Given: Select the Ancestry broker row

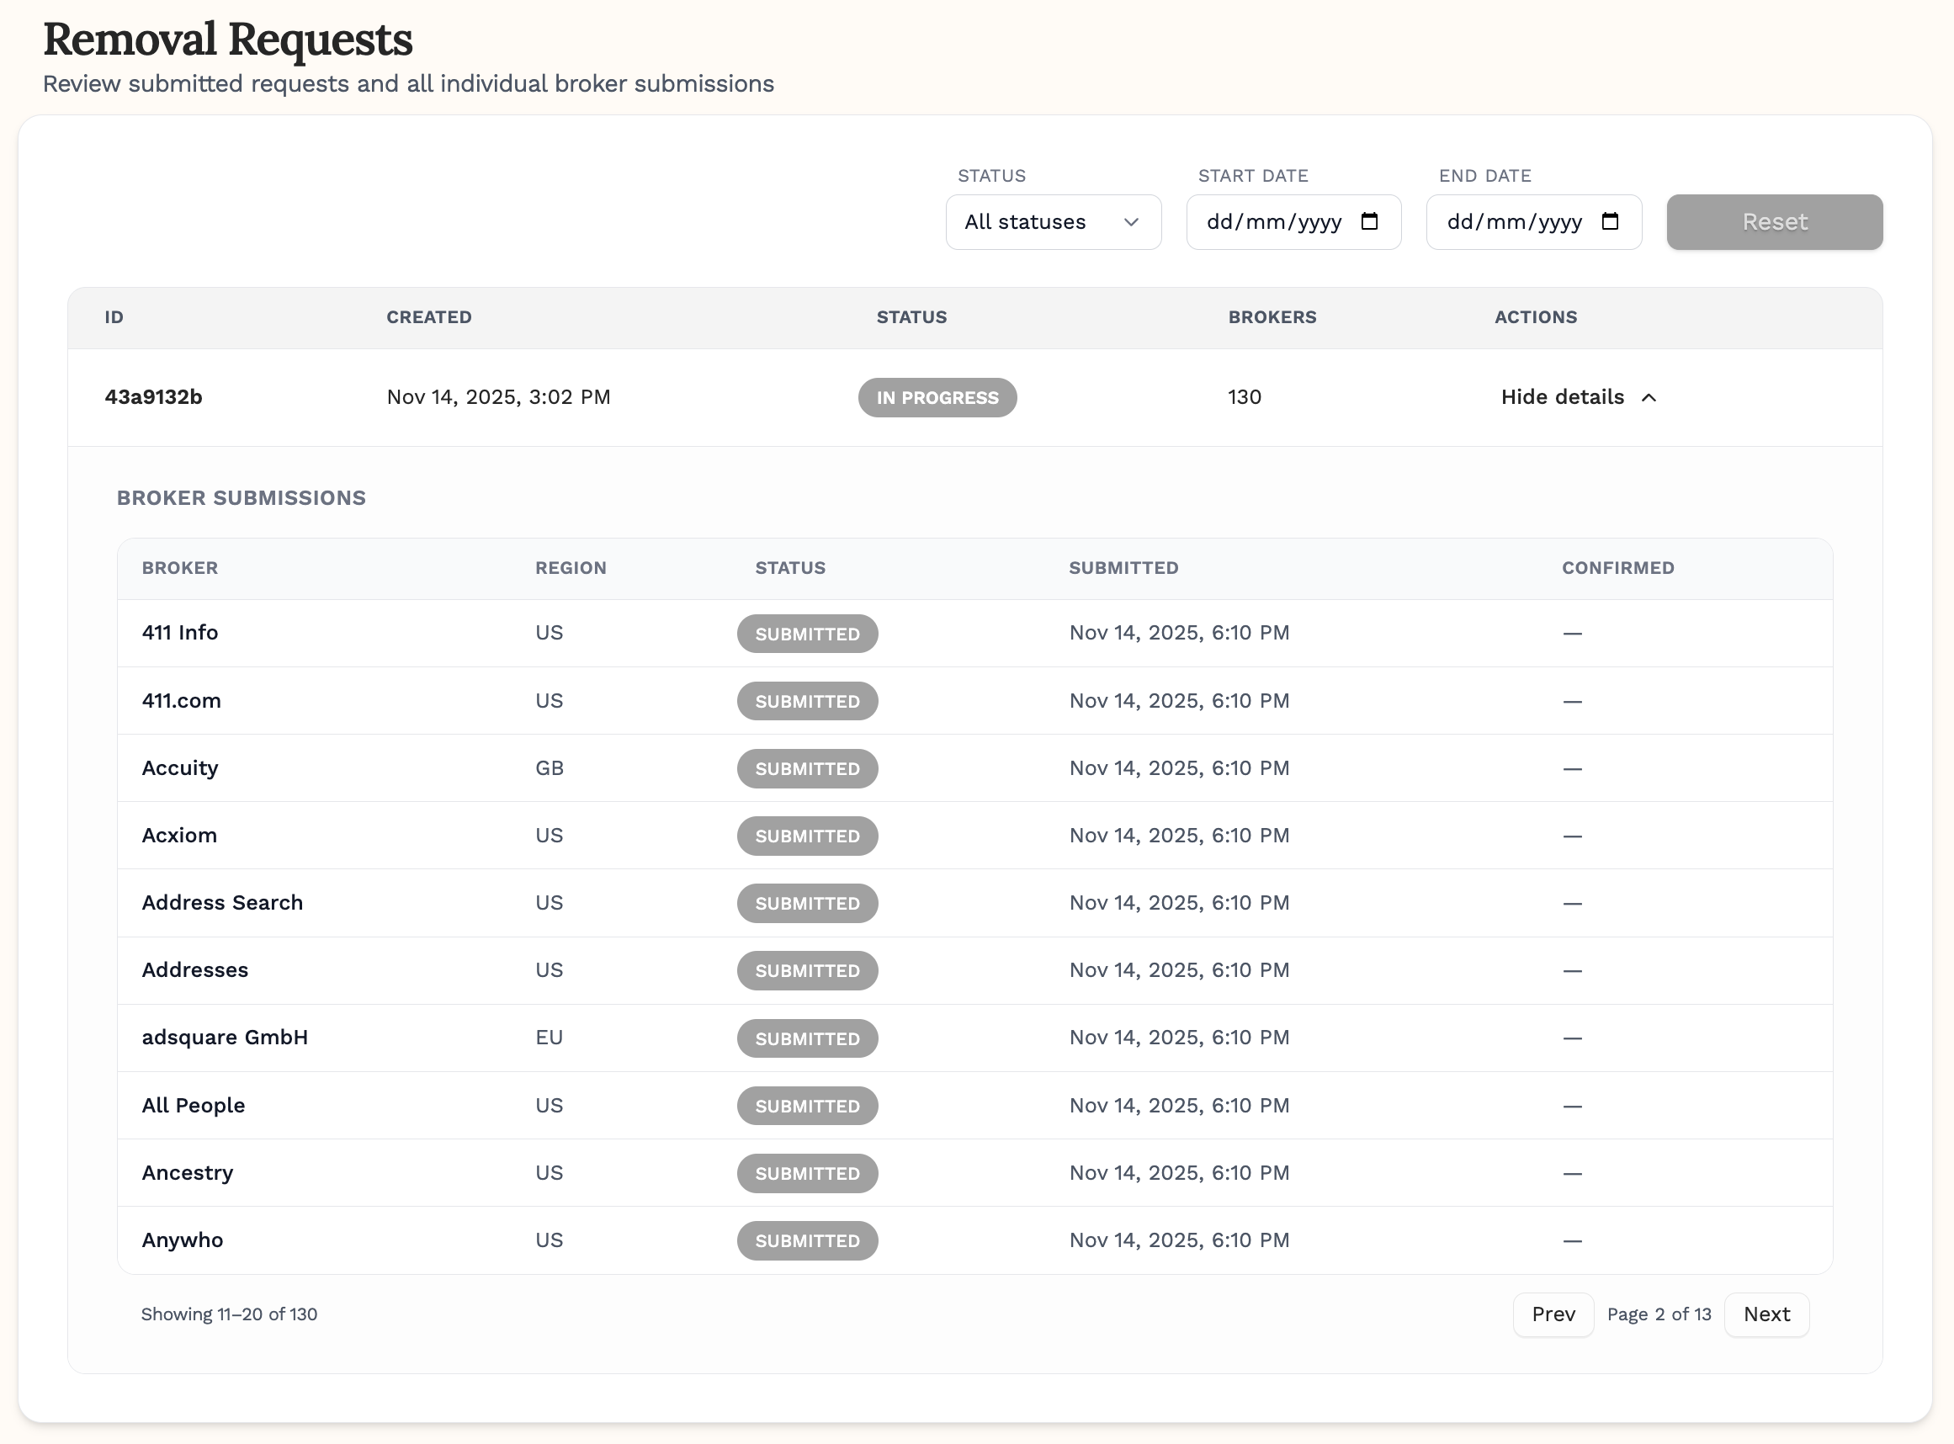Looking at the screenshot, I should [187, 1173].
